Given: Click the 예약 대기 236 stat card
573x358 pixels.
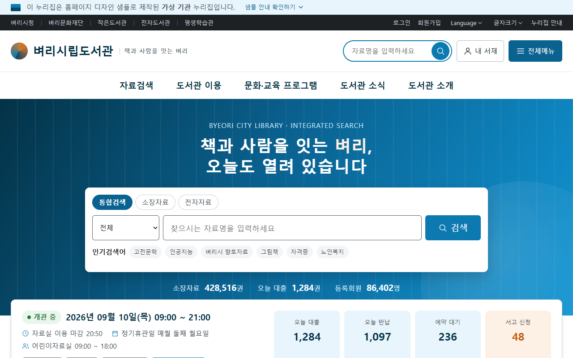Looking at the screenshot, I should pos(448,334).
